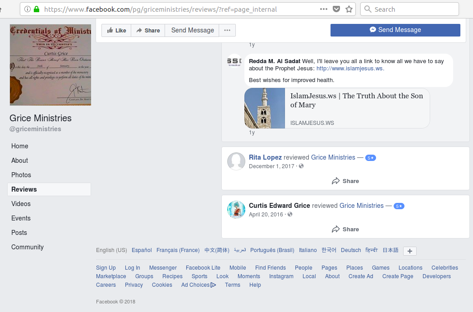Open Rita Lopez's profile name link
Screen dimensions: 473x312
pyautogui.click(x=265, y=157)
